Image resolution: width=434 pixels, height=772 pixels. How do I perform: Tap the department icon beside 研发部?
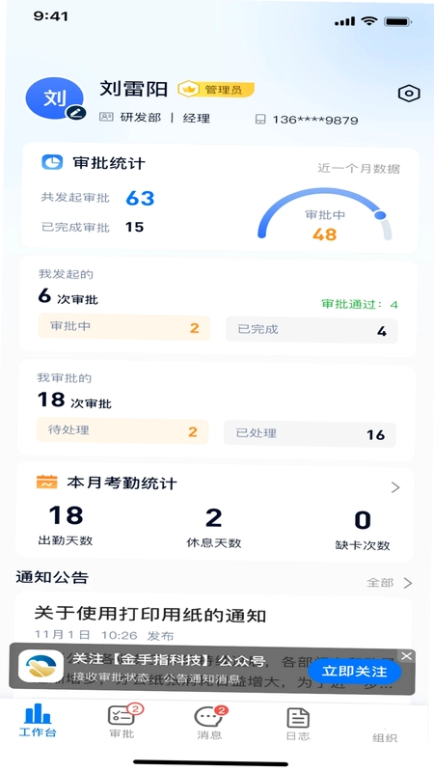[106, 118]
